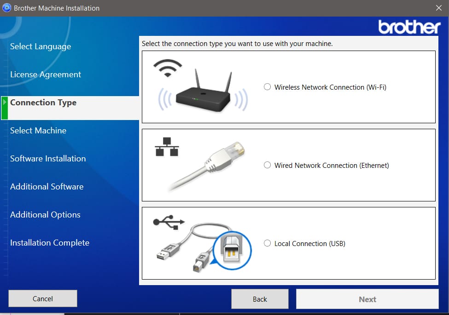Image resolution: width=449 pixels, height=315 pixels.
Task: Click the Brother installer icon in the title bar
Action: (x=7, y=8)
